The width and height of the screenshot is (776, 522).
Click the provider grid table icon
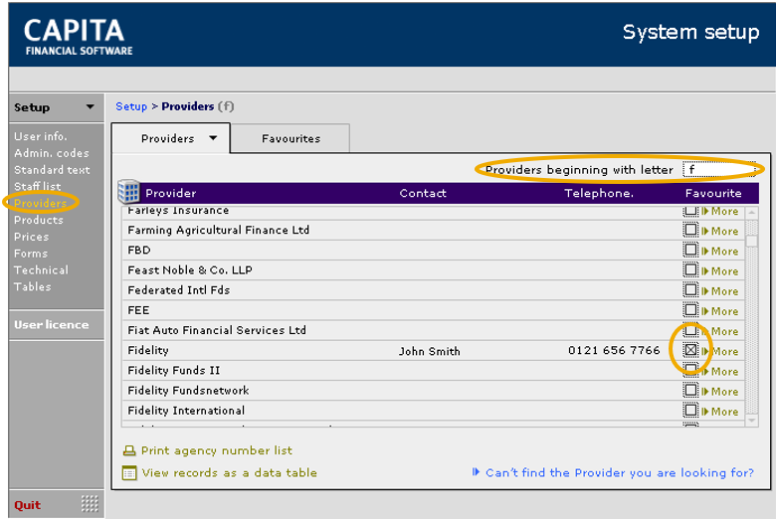(x=128, y=192)
